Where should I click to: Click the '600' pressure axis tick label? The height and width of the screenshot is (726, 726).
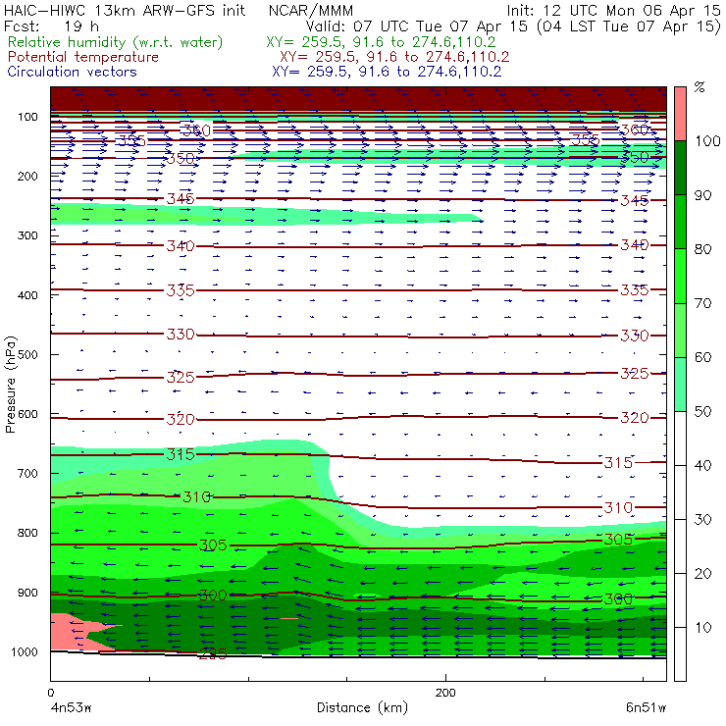27,414
